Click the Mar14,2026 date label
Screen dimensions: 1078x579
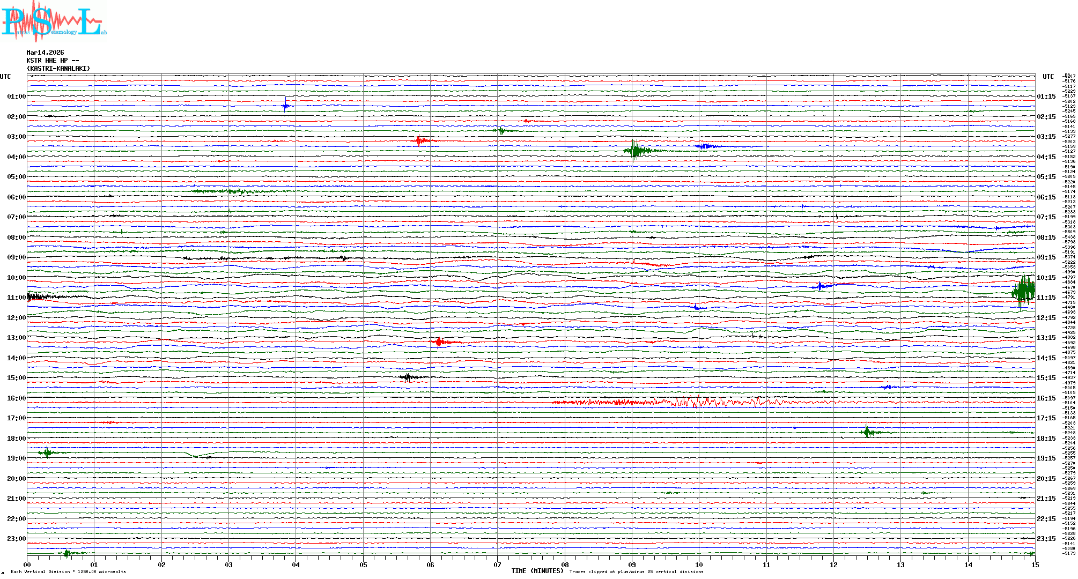tap(45, 53)
